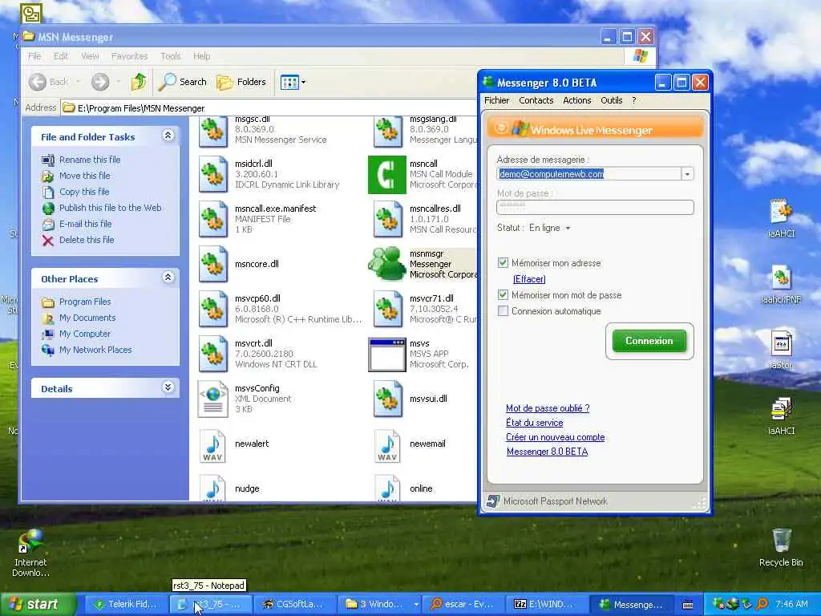The width and height of the screenshot is (821, 616).
Task: Open the email address dropdown arrow
Action: click(x=687, y=174)
